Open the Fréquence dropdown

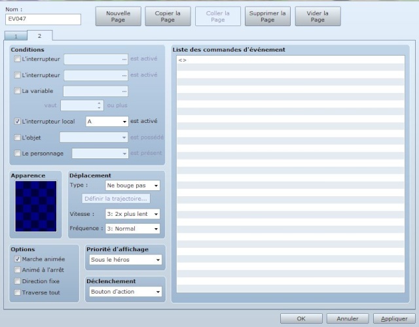[132, 229]
